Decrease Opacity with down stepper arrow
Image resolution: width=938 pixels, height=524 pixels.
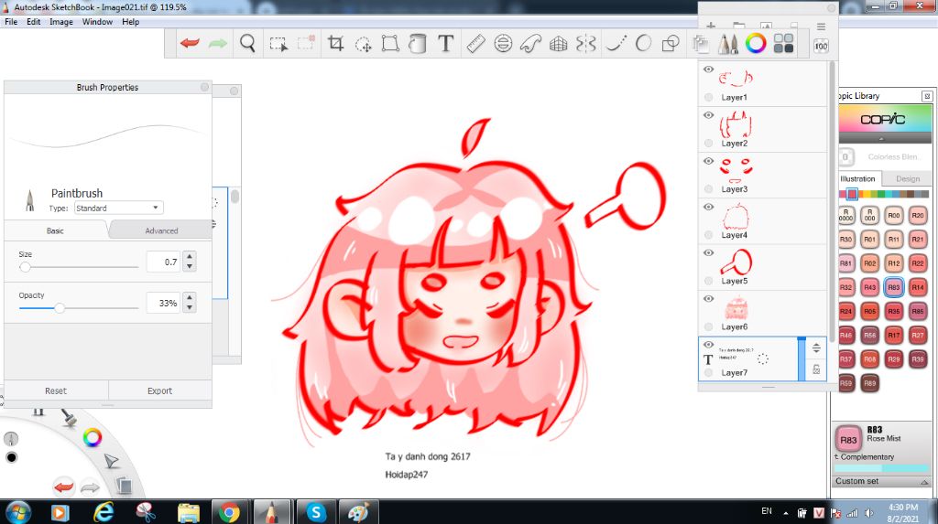click(x=190, y=307)
